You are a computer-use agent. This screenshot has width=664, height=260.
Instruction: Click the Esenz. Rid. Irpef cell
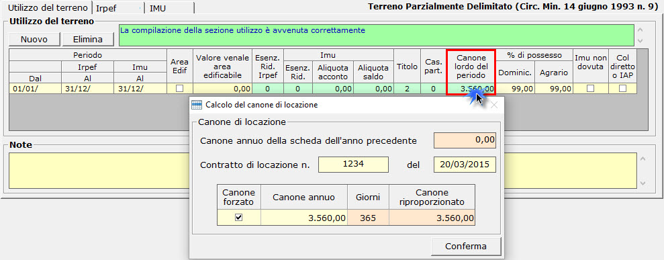(x=268, y=89)
